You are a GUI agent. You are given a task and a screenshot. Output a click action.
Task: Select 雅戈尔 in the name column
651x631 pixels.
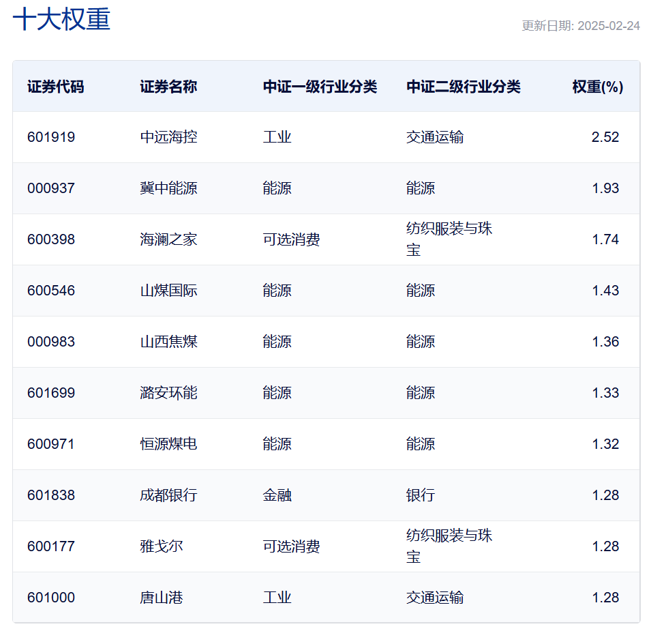click(x=162, y=546)
